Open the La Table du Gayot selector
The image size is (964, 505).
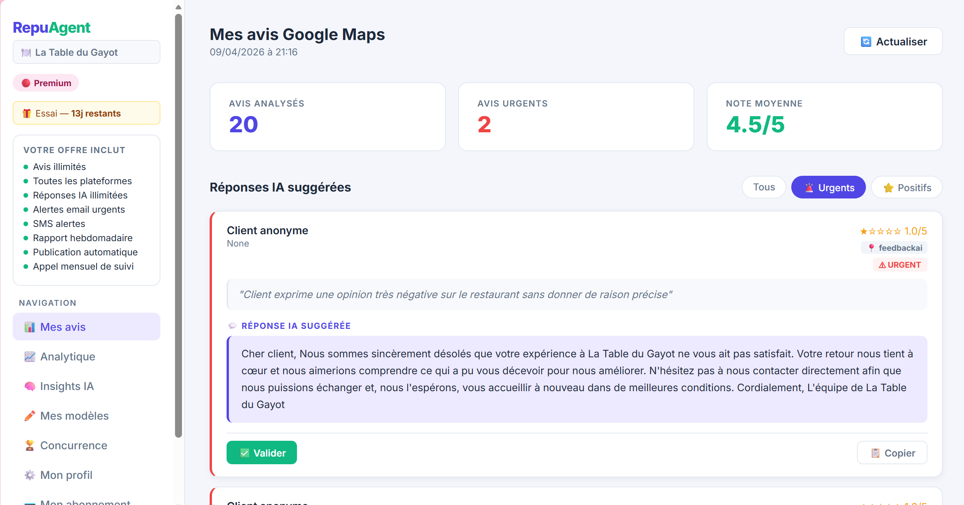tap(87, 52)
